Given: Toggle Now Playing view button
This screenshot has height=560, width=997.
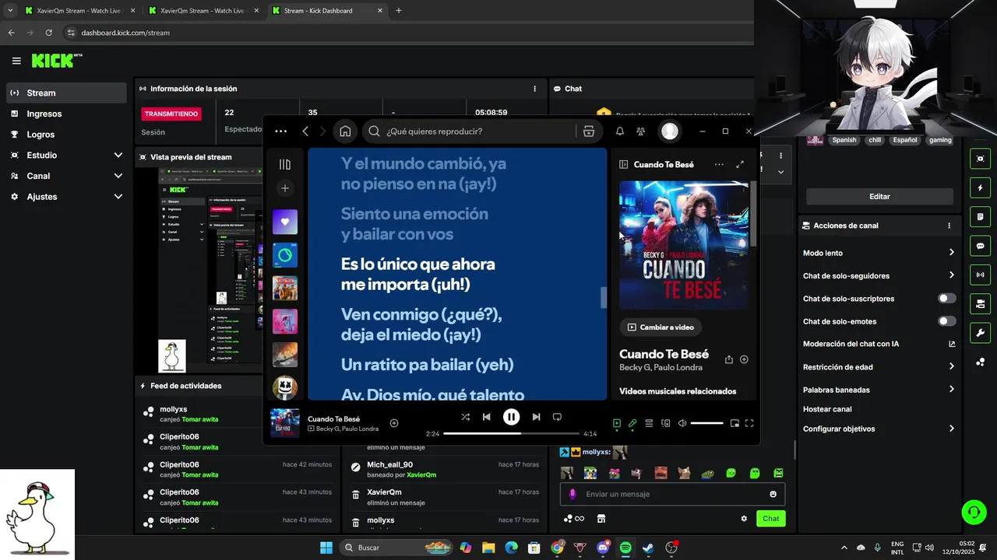Looking at the screenshot, I should click(x=616, y=423).
